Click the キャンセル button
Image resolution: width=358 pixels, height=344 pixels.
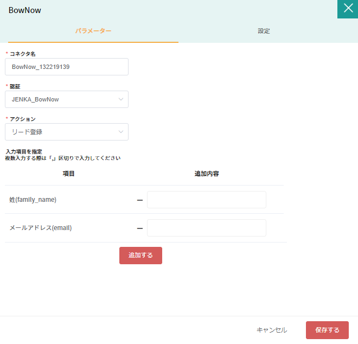[272, 330]
